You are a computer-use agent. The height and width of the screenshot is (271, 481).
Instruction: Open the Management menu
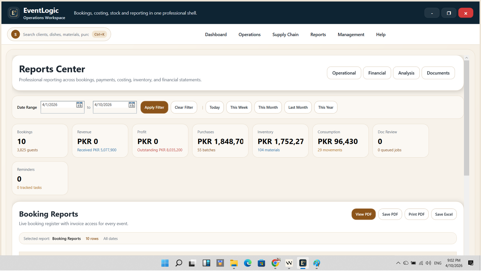[351, 35]
